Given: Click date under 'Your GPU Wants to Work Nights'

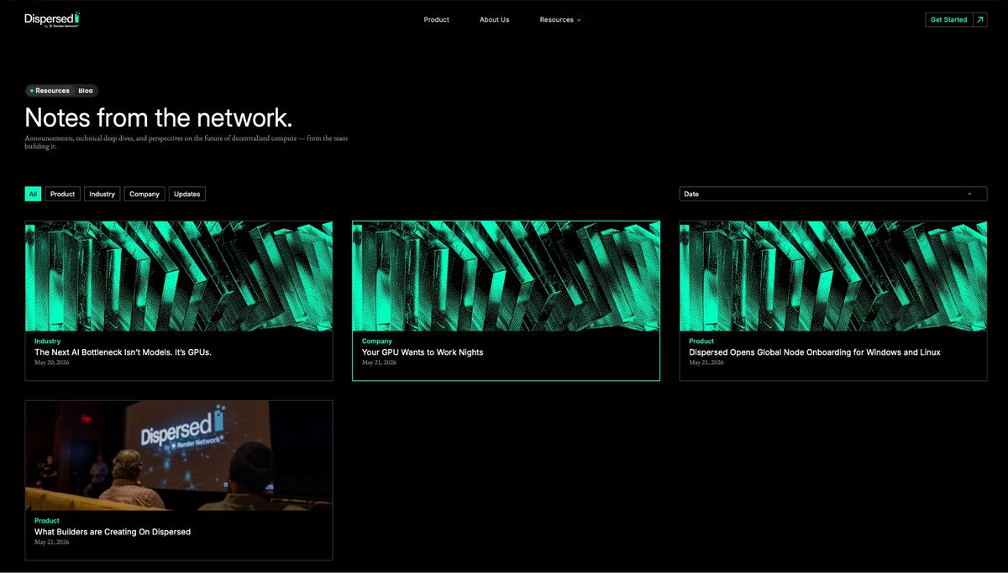Looking at the screenshot, I should (379, 362).
